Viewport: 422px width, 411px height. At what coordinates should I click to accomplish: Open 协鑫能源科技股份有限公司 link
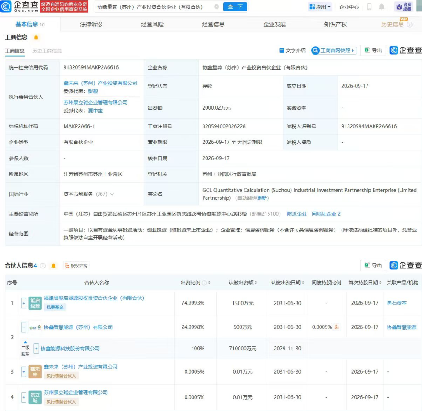[x=70, y=349]
